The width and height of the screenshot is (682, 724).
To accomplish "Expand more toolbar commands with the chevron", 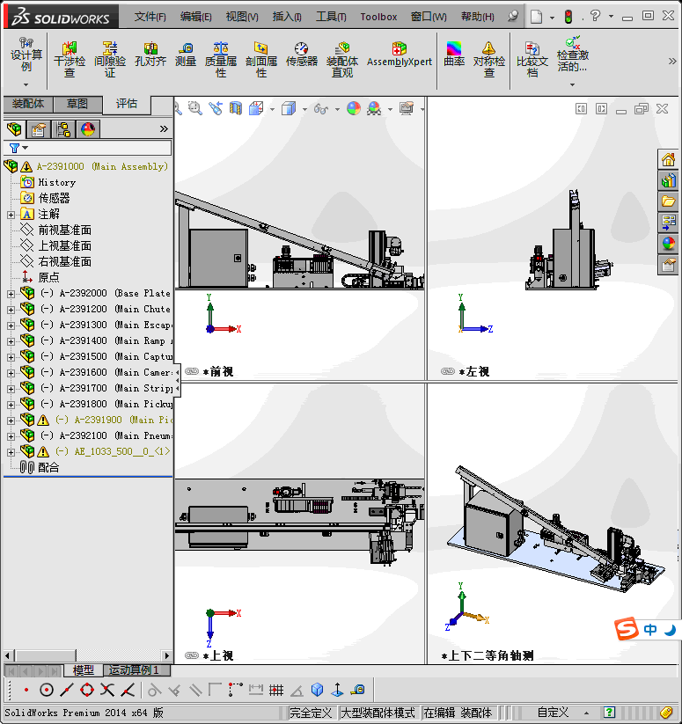I will point(671,61).
